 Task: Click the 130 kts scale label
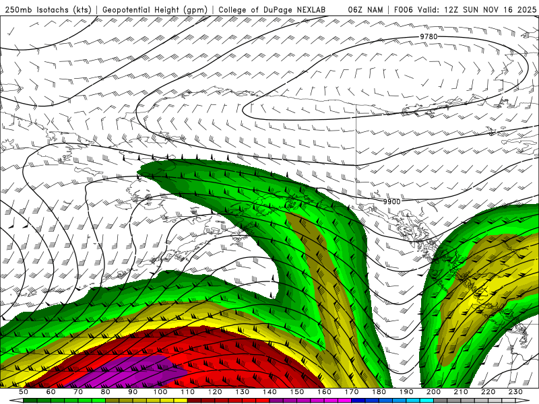[243, 392]
